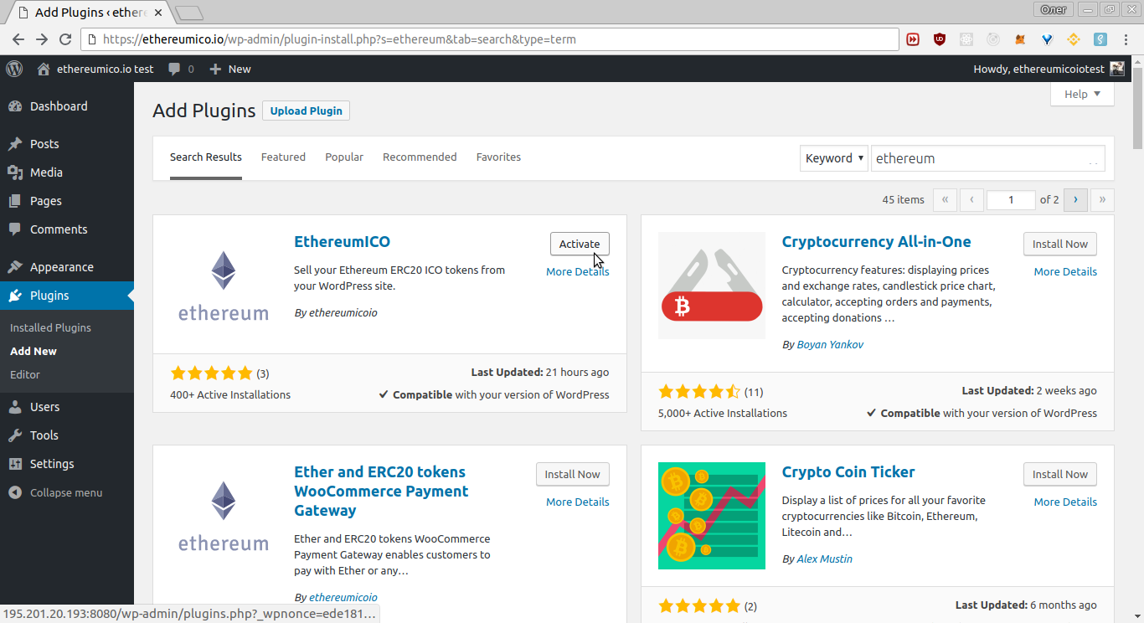Open the MetaMask fox extension icon
Viewport: 1144px width, 623px height.
point(1020,39)
